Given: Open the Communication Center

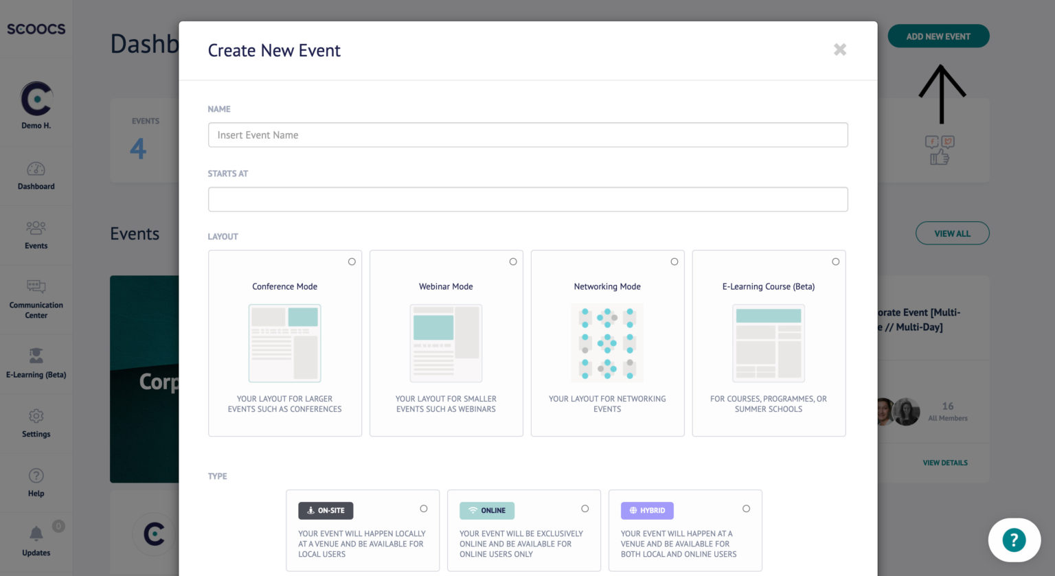Looking at the screenshot, I should (36, 299).
